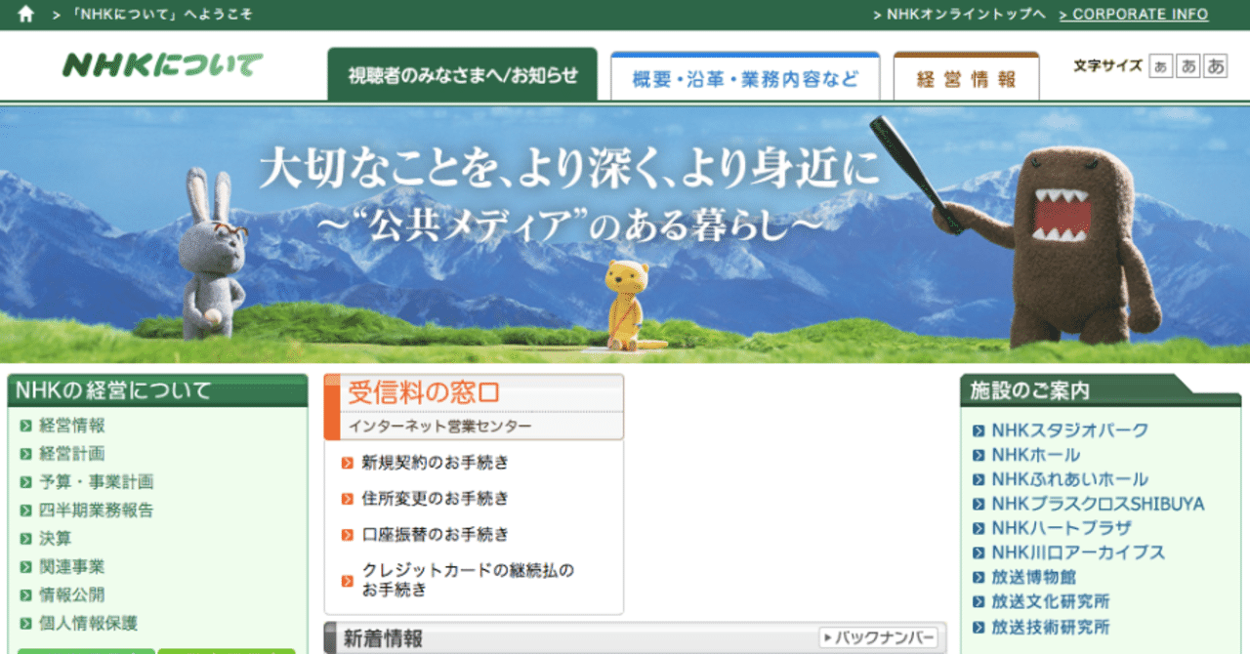Click arrow icon beside 個人情報保護
Image resolution: width=1250 pixels, height=654 pixels.
click(26, 624)
